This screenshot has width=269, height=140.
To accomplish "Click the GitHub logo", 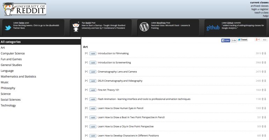I will tap(213, 27).
